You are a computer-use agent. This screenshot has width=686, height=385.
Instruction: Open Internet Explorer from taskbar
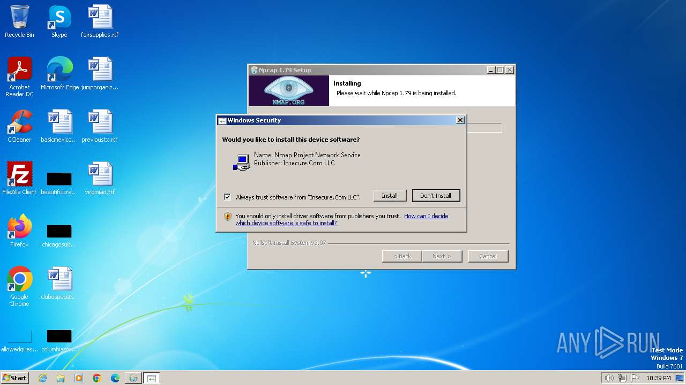(42, 378)
